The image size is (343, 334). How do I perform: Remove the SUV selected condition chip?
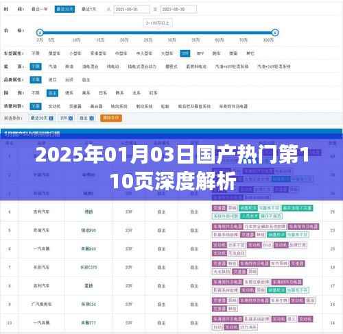(x=71, y=118)
